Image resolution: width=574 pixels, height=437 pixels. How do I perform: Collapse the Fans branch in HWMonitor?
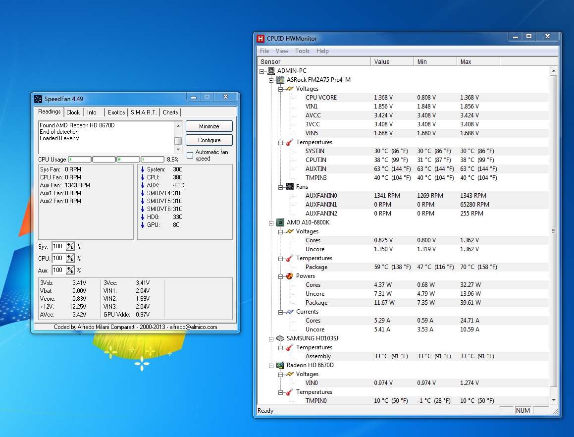click(x=280, y=187)
